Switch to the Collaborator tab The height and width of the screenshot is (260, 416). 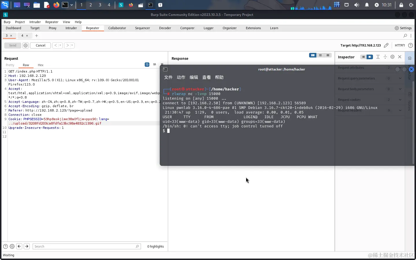117,28
